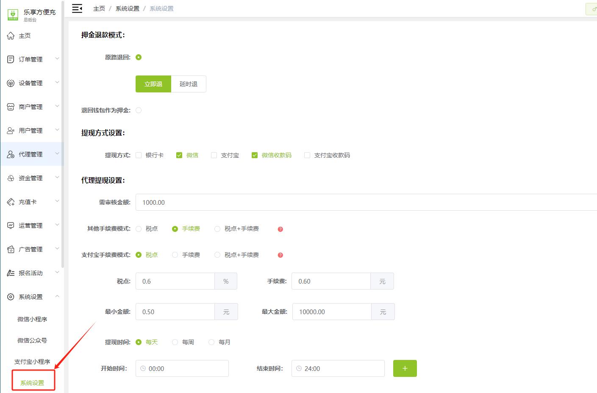Check the 支付宝收款码 checkbox
Screen dimensions: 597x393
pyautogui.click(x=307, y=155)
